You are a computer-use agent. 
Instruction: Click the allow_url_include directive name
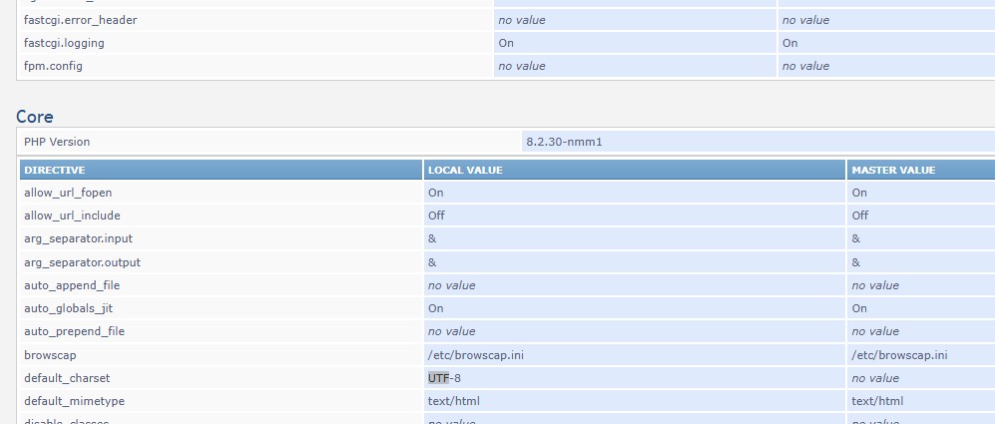click(72, 215)
